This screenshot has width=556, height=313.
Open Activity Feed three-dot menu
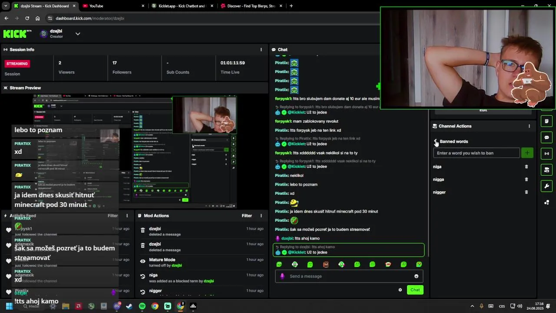point(127,216)
